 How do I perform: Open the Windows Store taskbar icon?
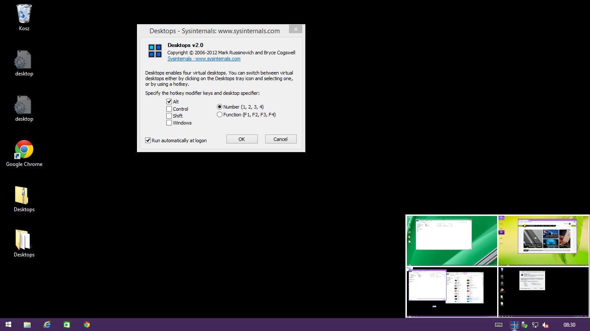[67, 325]
